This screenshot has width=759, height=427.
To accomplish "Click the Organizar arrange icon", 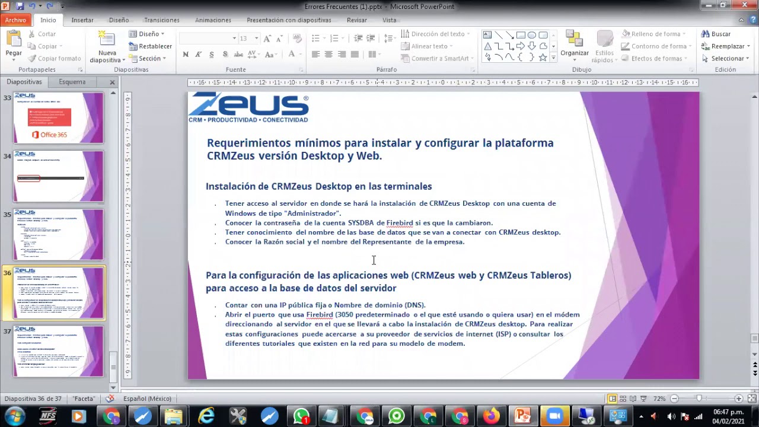I will pos(574,39).
